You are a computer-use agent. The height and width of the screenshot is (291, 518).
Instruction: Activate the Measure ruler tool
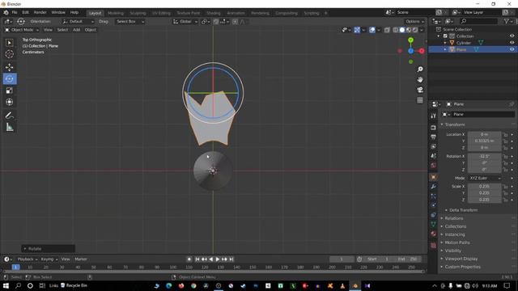tap(9, 127)
